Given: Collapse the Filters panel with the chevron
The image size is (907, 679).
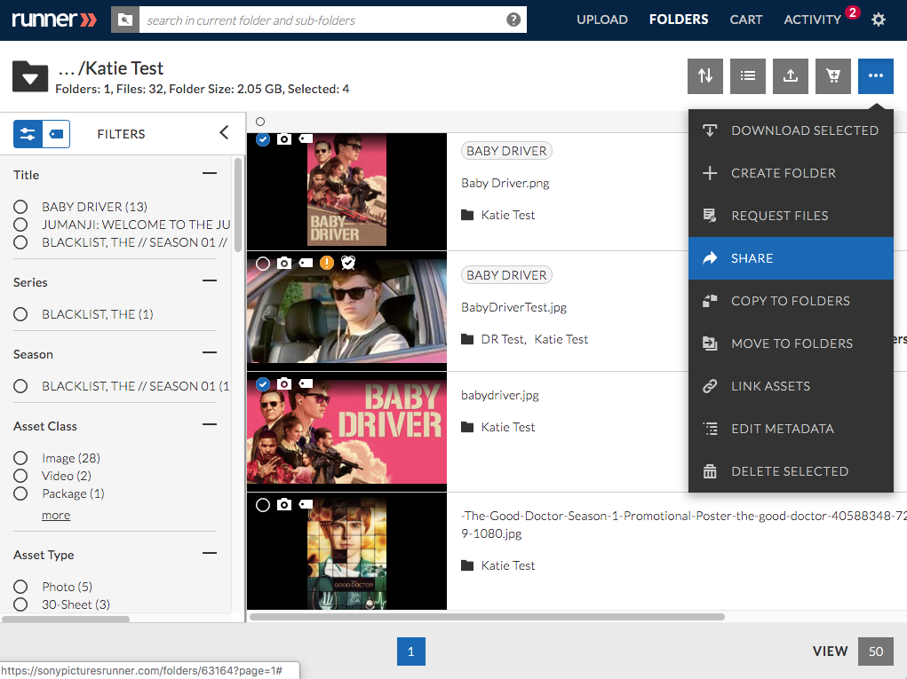Looking at the screenshot, I should [x=225, y=133].
